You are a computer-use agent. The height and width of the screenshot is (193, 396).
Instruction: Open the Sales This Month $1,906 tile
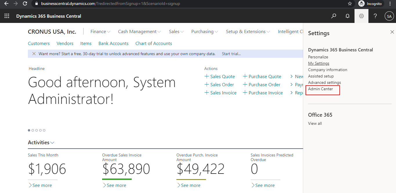[x=47, y=169]
